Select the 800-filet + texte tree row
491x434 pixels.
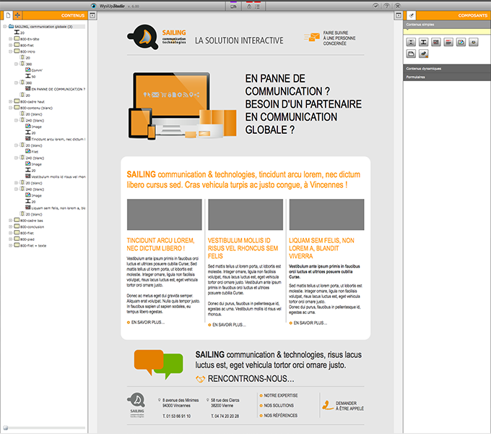(30, 245)
